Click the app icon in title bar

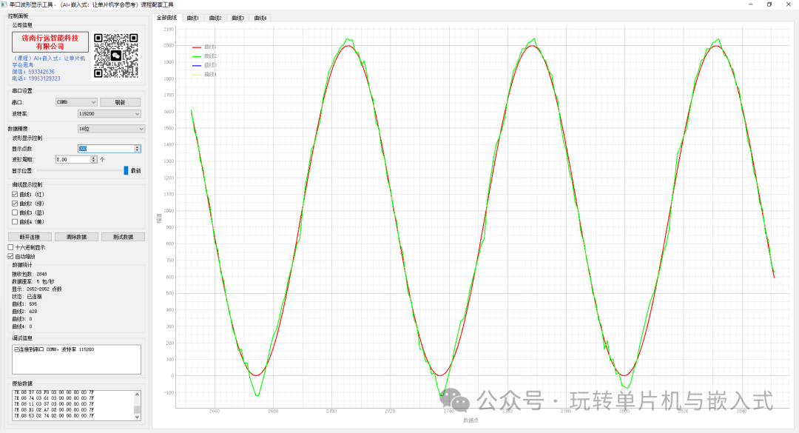[x=4, y=4]
